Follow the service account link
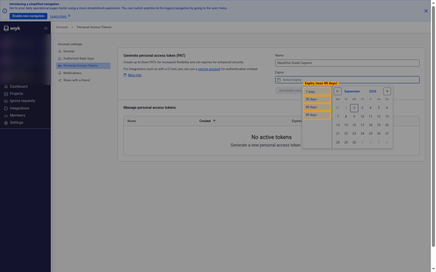The image size is (436, 272). pyautogui.click(x=209, y=69)
